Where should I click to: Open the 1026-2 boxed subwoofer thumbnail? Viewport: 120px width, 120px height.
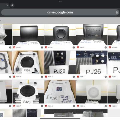pos(28,62)
